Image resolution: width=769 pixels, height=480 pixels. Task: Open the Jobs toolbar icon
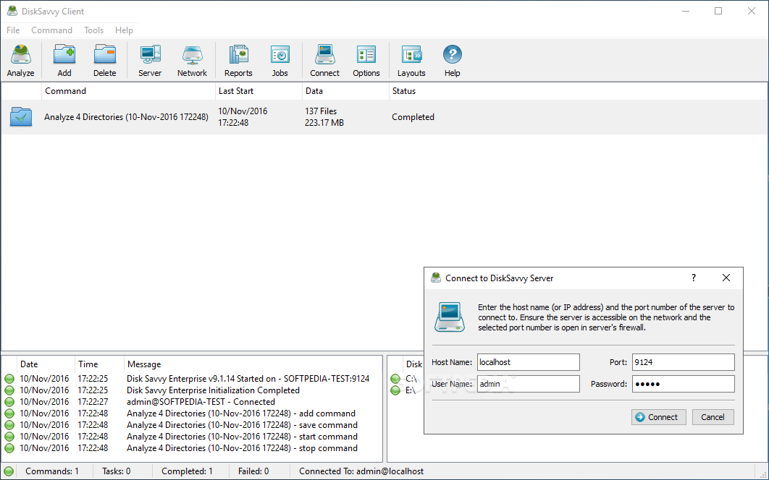click(280, 60)
